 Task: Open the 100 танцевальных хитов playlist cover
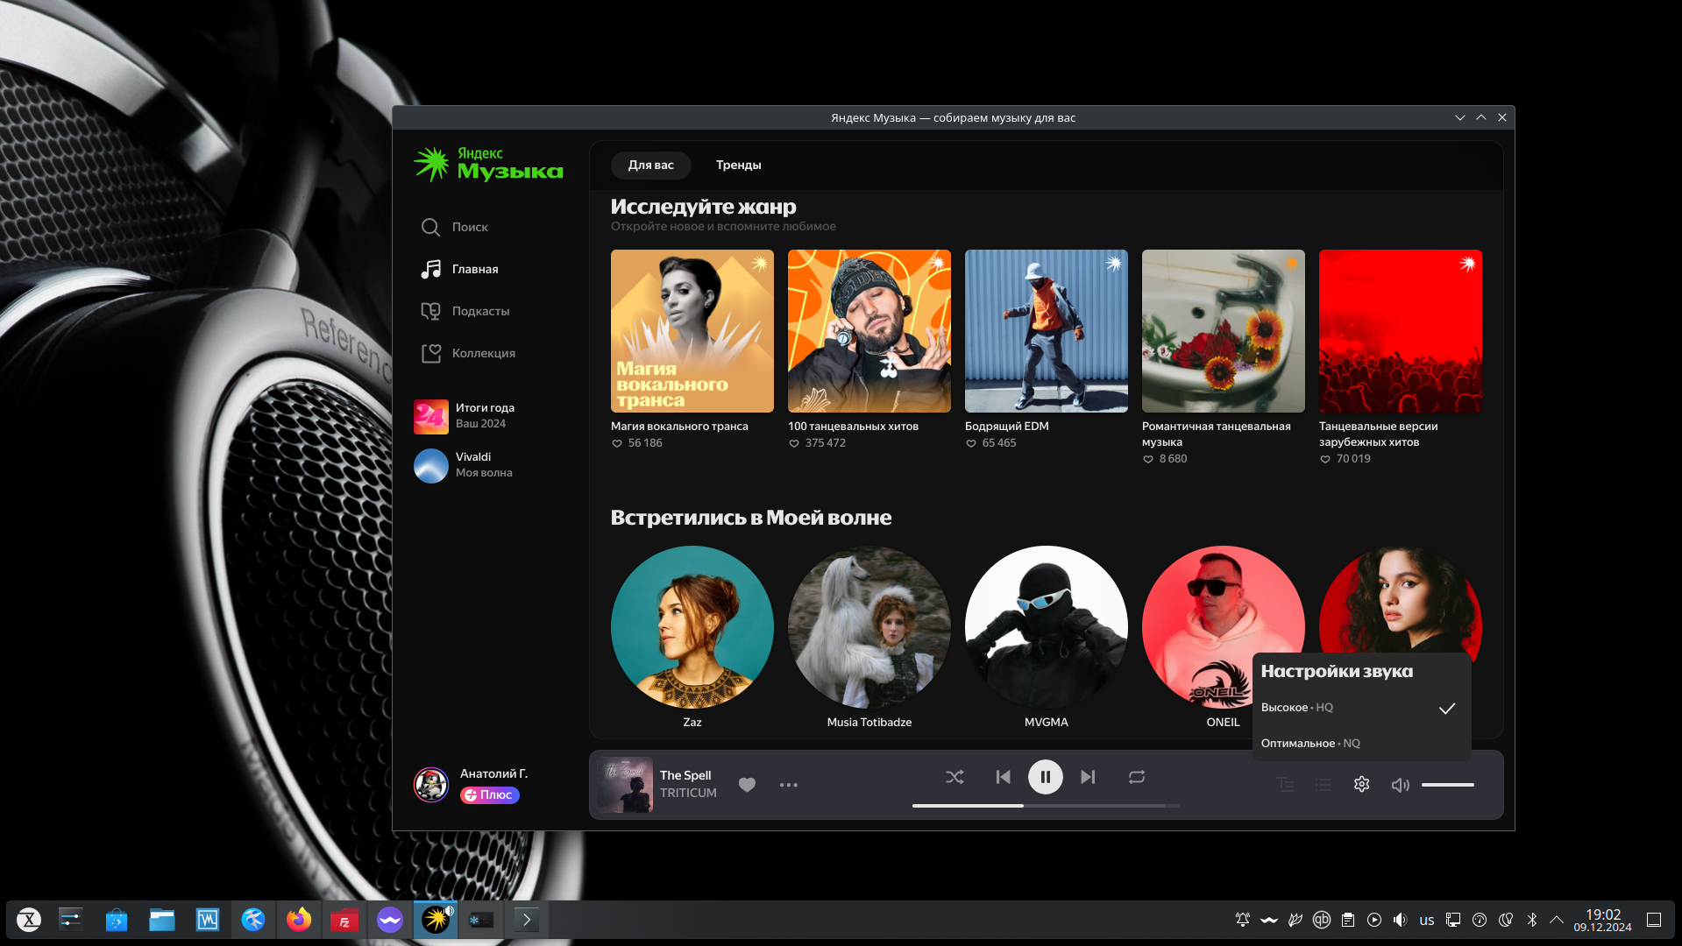pos(869,331)
